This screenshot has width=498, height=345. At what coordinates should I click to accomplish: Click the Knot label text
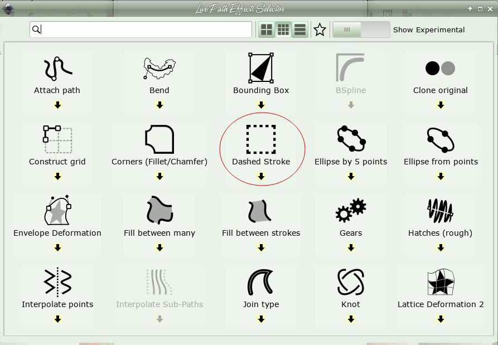(x=351, y=304)
